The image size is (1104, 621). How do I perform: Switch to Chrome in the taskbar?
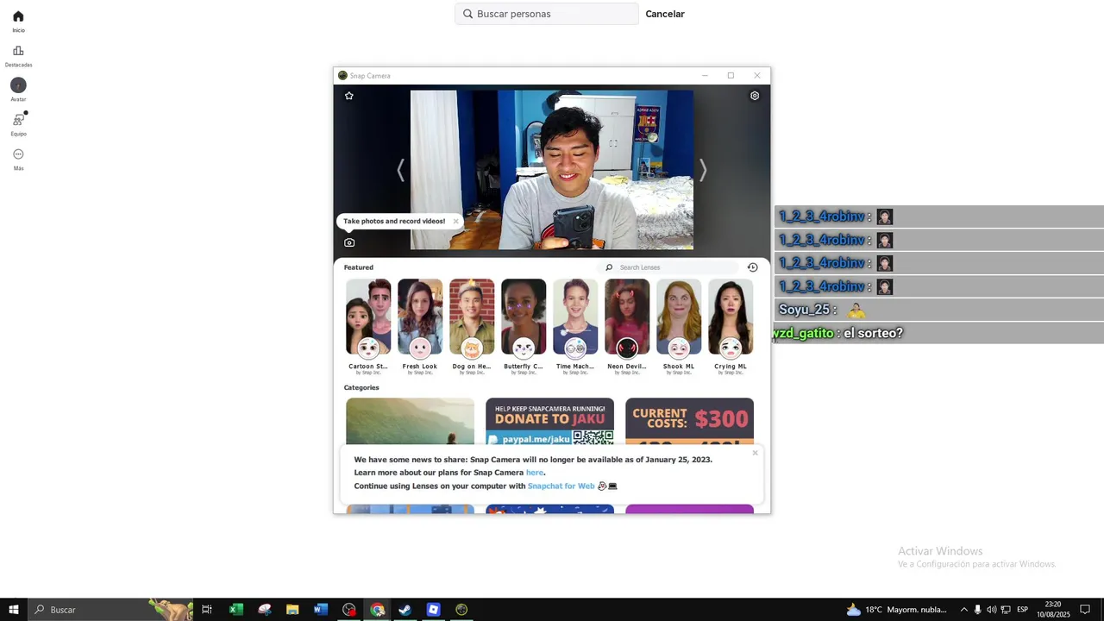pos(377,610)
